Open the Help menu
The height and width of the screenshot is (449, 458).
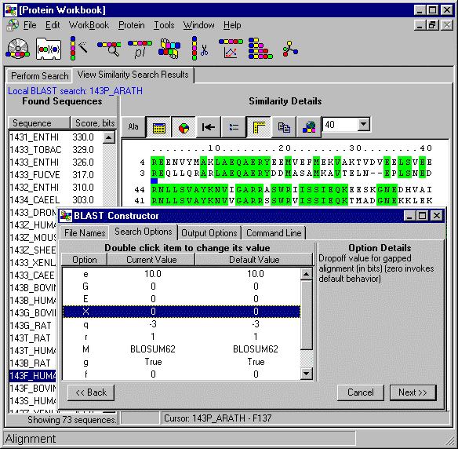[232, 25]
